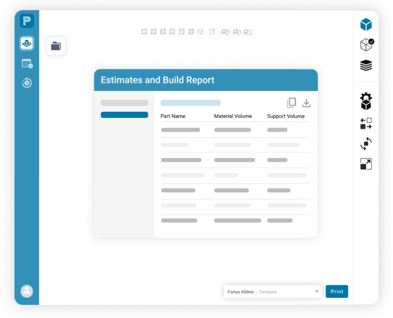Viewport: 393px width, 318px height.
Task: Open the project folder panel
Action: coord(56,46)
